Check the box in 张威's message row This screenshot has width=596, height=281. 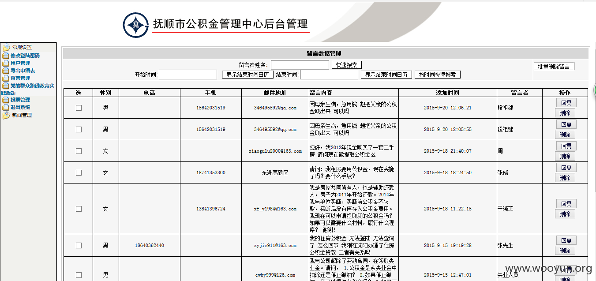click(x=79, y=172)
